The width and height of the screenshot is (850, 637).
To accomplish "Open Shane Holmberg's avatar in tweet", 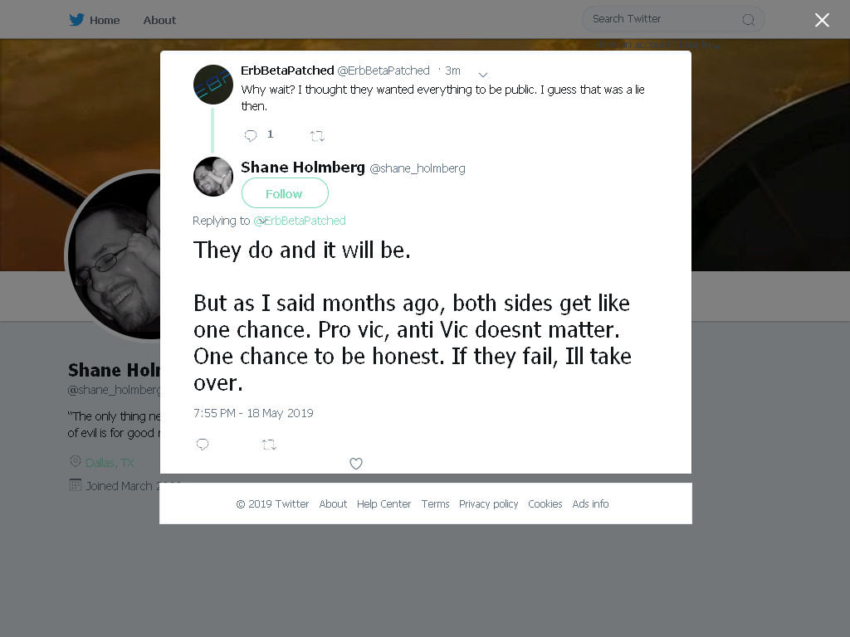I will [213, 177].
